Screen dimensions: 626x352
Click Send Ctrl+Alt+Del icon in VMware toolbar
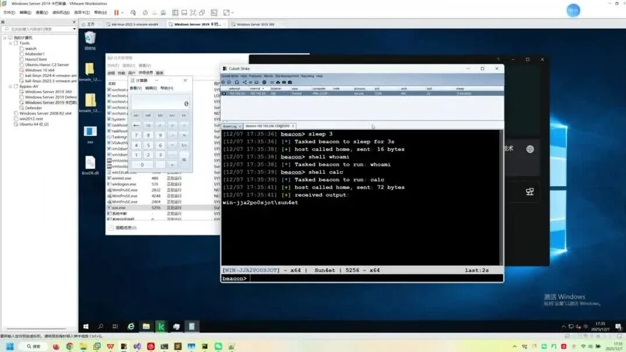pyautogui.click(x=133, y=13)
